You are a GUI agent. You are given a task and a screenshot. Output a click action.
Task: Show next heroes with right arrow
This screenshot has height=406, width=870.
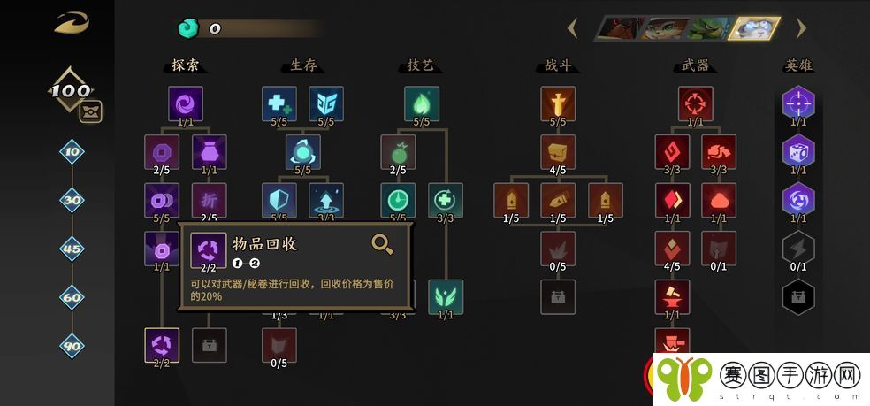point(801,28)
